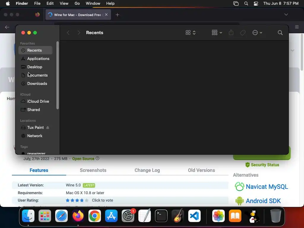Click the Firefox View pinned icon
Screen dimensions: 304x228
point(37,15)
